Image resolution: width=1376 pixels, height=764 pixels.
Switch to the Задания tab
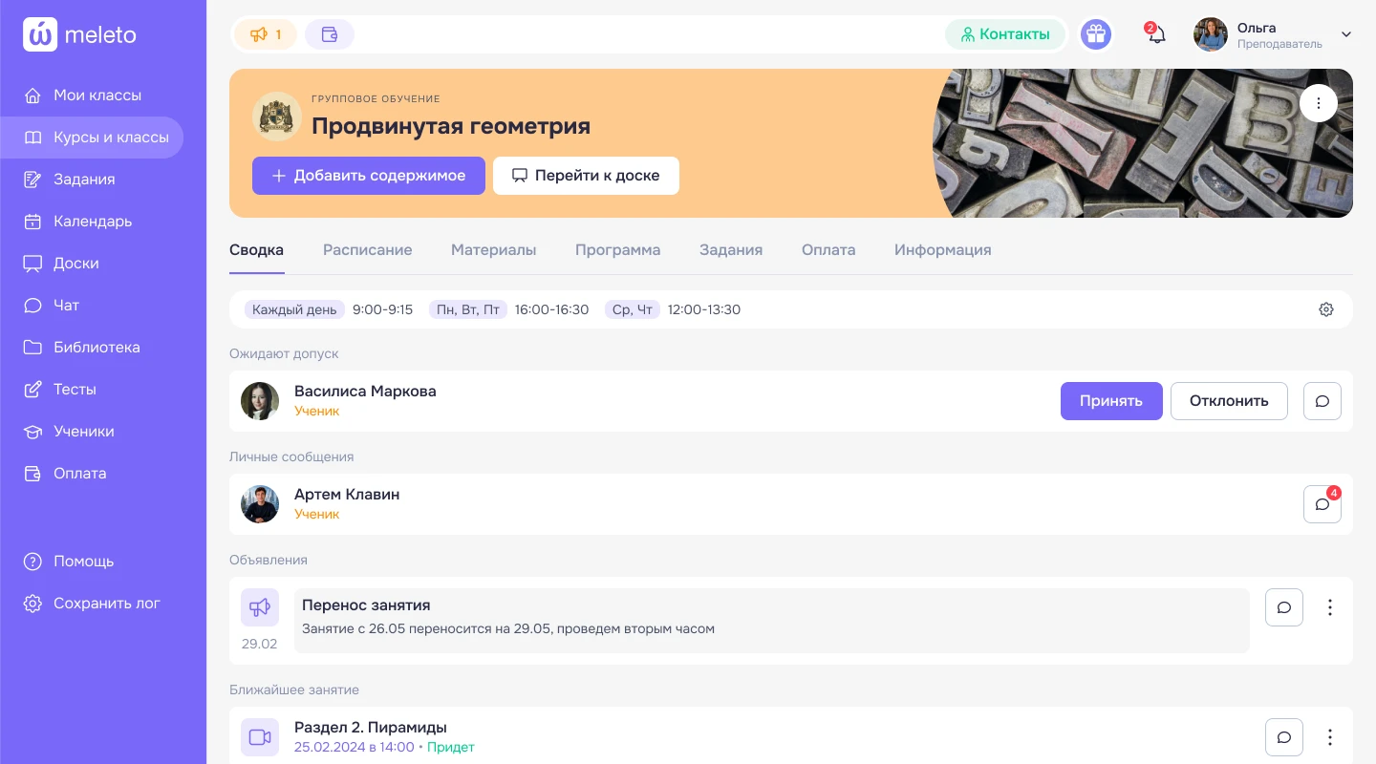click(731, 250)
